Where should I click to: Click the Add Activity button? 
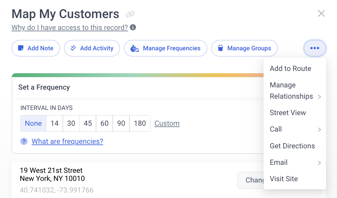[92, 48]
